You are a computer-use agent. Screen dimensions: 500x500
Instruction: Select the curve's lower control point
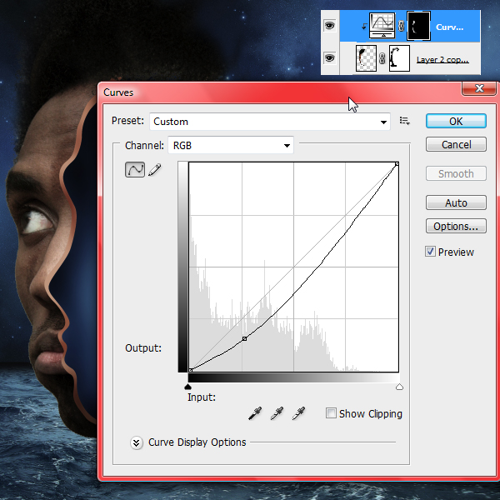[x=244, y=338]
